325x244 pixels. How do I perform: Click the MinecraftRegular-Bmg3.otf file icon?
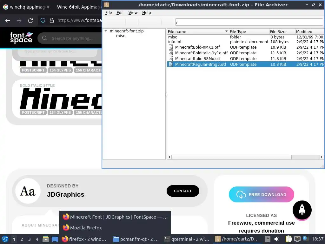[170, 64]
